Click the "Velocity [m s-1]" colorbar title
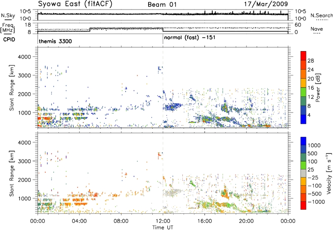 point(329,173)
